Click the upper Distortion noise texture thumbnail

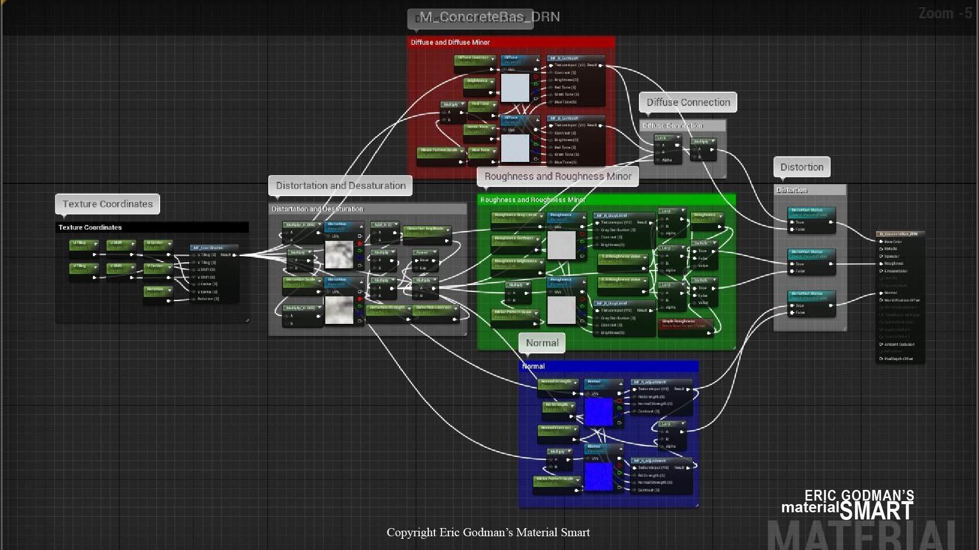[x=339, y=255]
